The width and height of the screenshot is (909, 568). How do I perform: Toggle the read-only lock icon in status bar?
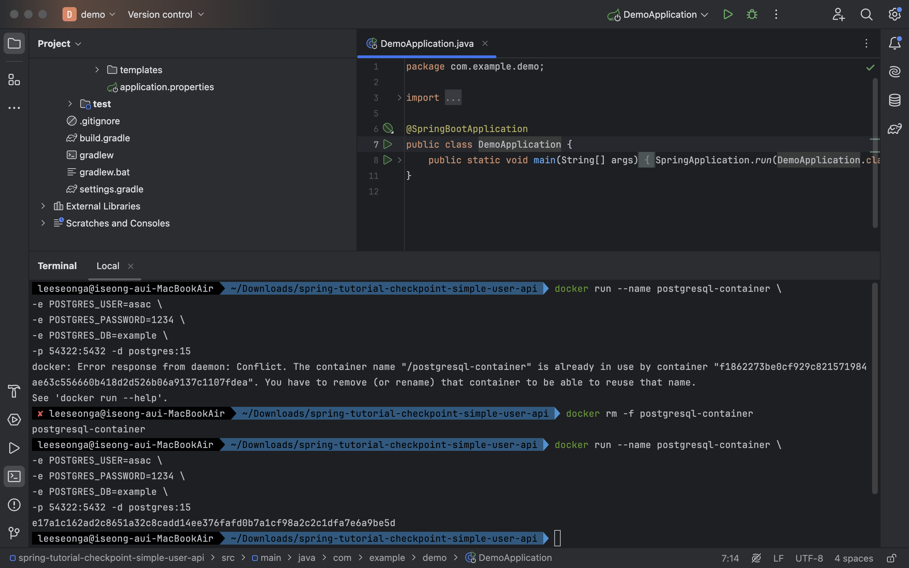891,558
